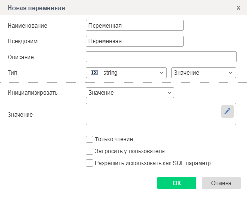Open the string type dropdown
The image size is (247, 197).
tap(126, 73)
